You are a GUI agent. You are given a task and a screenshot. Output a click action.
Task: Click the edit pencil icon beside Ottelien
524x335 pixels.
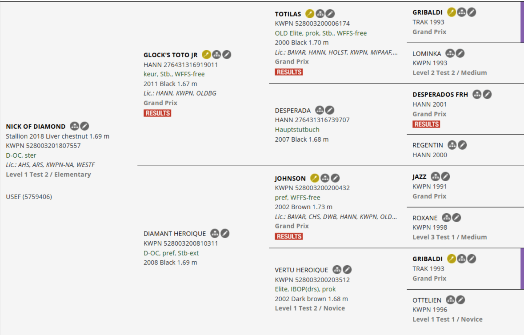(x=460, y=300)
